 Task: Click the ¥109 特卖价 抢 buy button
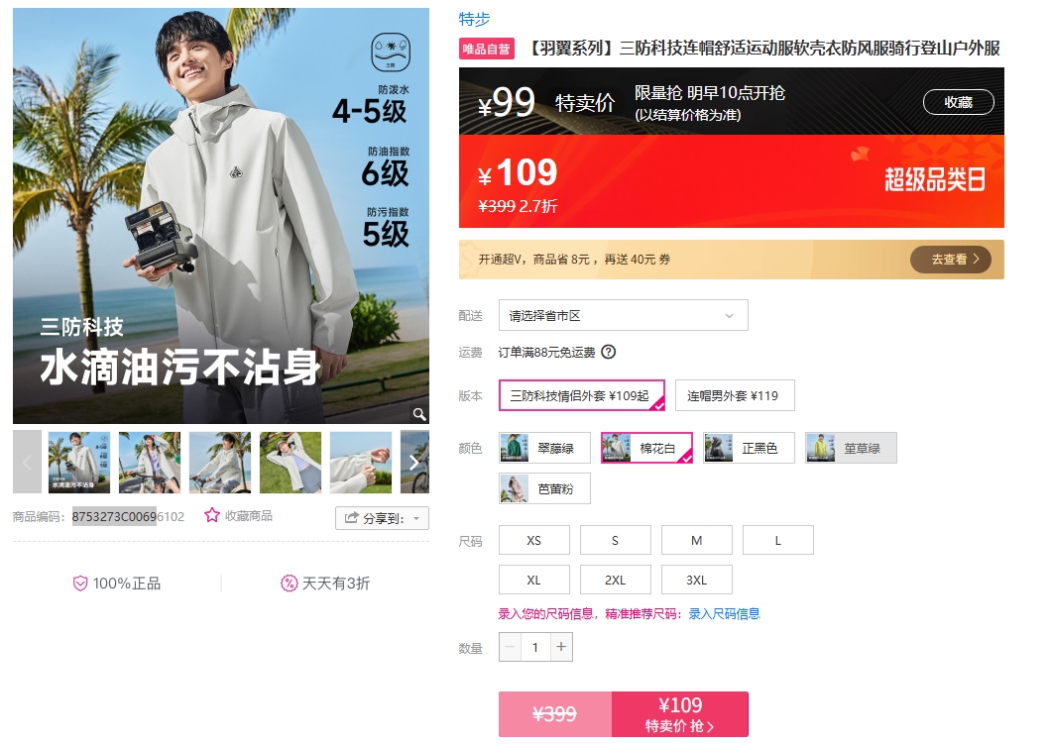point(679,714)
